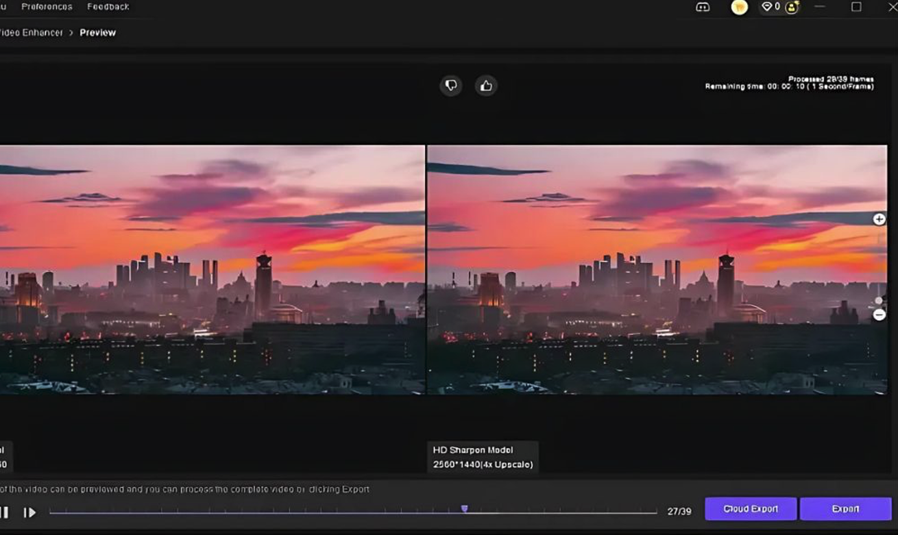
Task: Zoom out with the minus icon
Action: point(879,315)
